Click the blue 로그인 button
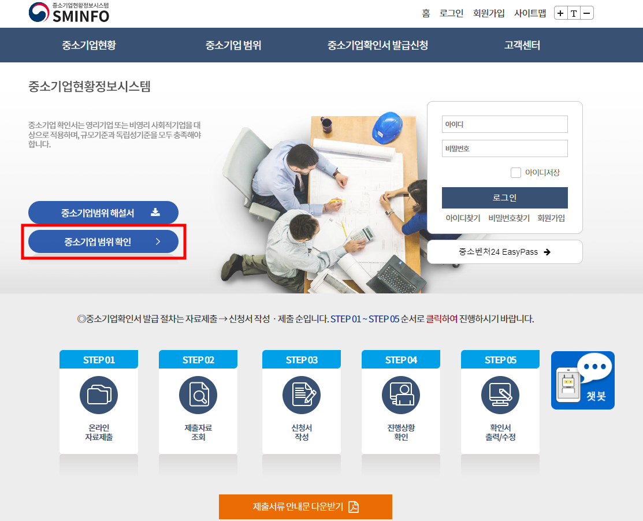This screenshot has height=521, width=643. pos(504,198)
